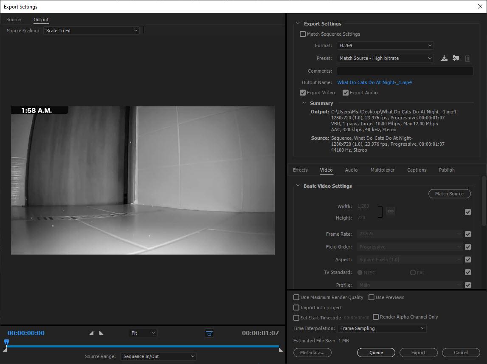Switch to the Source tab
This screenshot has height=364, width=487.
[x=14, y=20]
